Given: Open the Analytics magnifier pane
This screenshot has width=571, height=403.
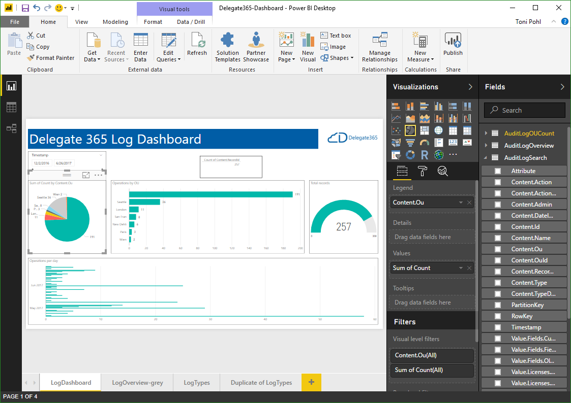Looking at the screenshot, I should tap(443, 171).
